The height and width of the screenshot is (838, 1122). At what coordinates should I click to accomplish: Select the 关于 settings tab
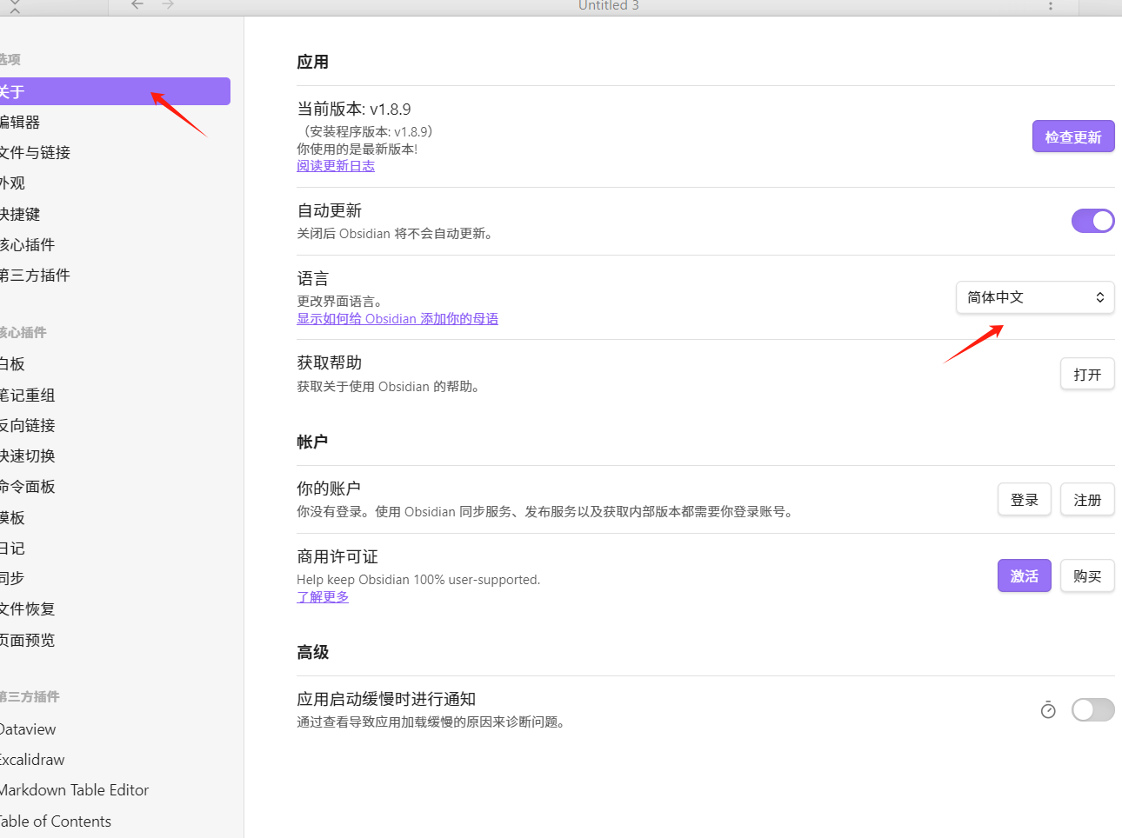pyautogui.click(x=115, y=91)
